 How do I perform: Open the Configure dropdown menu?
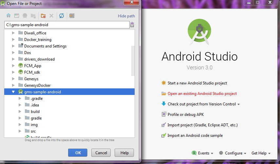click(x=233, y=153)
